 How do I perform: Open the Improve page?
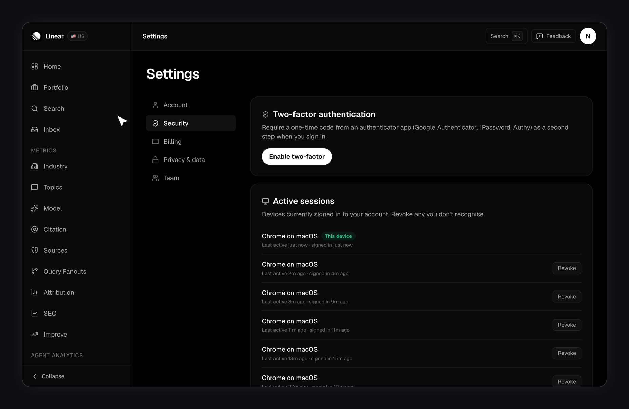coord(77,334)
